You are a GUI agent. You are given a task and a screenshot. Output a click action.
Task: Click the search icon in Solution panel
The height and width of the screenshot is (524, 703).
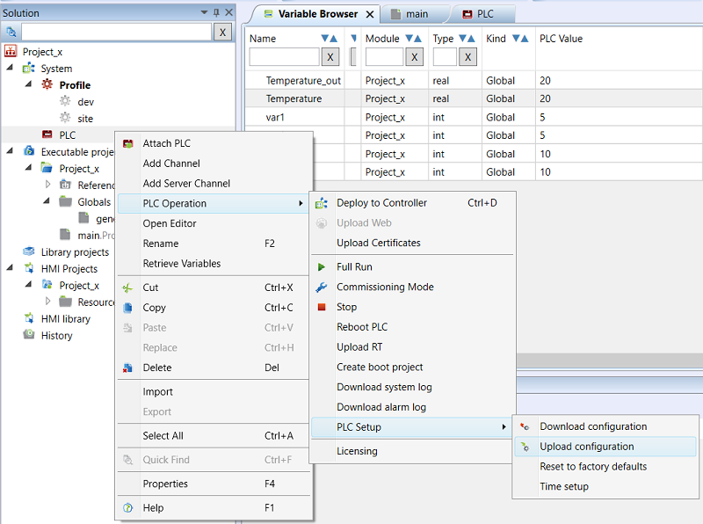(x=11, y=32)
